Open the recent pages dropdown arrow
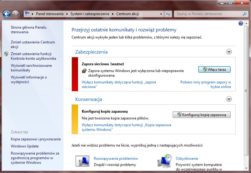Image resolution: width=251 pixels, height=173 pixels. (x=21, y=14)
